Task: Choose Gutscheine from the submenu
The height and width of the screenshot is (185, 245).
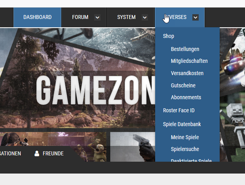Action: 183,85
